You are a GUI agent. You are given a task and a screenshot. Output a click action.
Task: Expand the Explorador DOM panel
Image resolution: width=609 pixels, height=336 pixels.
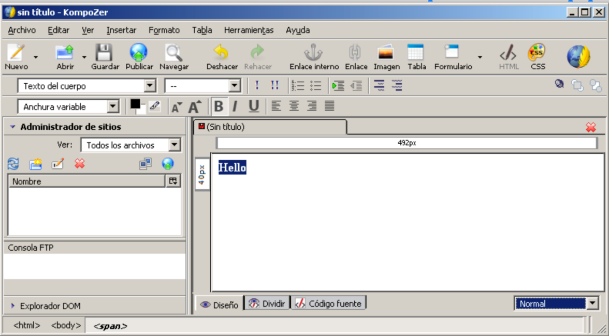[x=12, y=306]
